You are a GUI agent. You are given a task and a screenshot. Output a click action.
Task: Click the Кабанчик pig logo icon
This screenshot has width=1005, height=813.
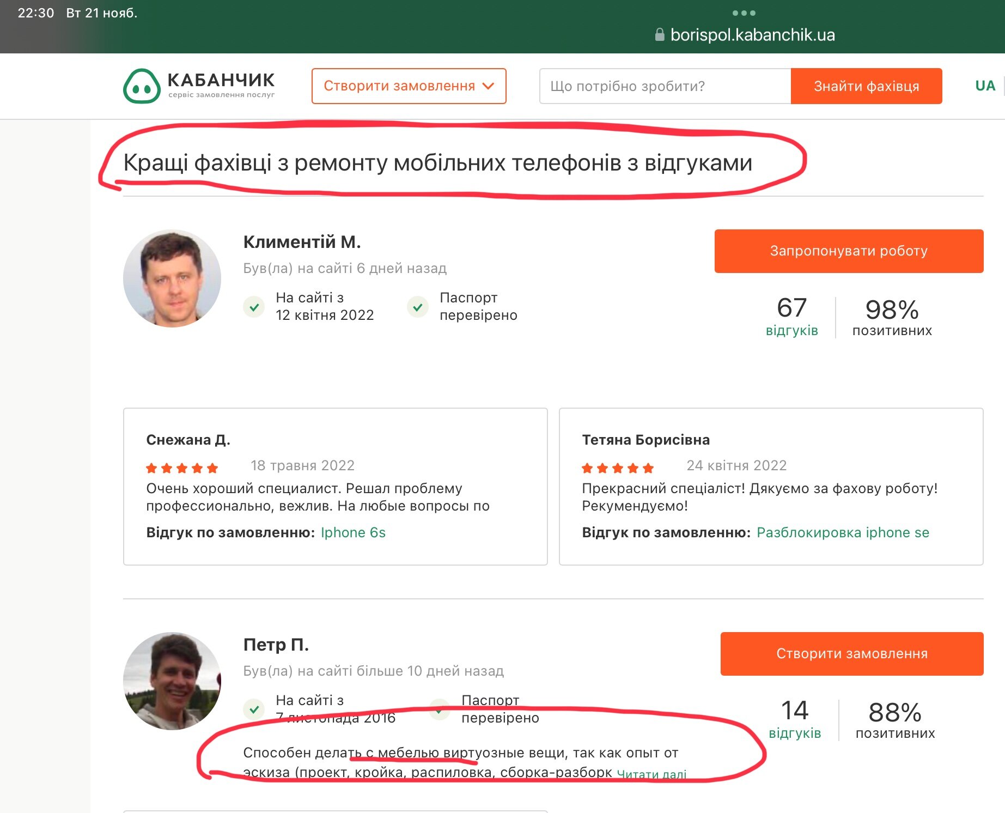(142, 86)
